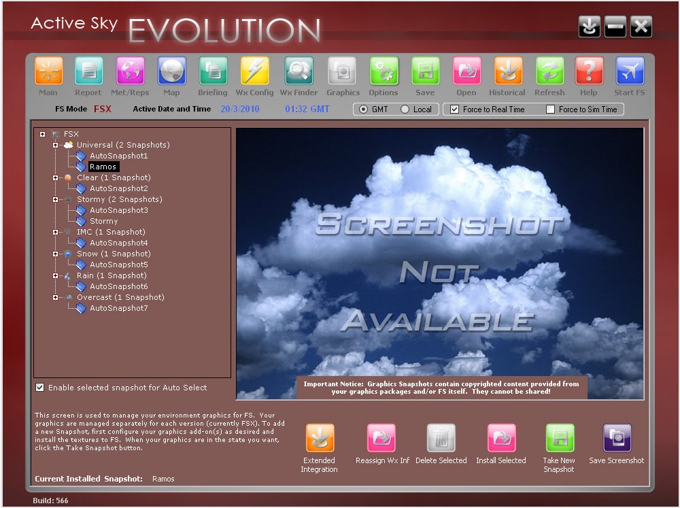Select the GMT radio button
Viewport: 680px width, 508px height.
pos(363,109)
